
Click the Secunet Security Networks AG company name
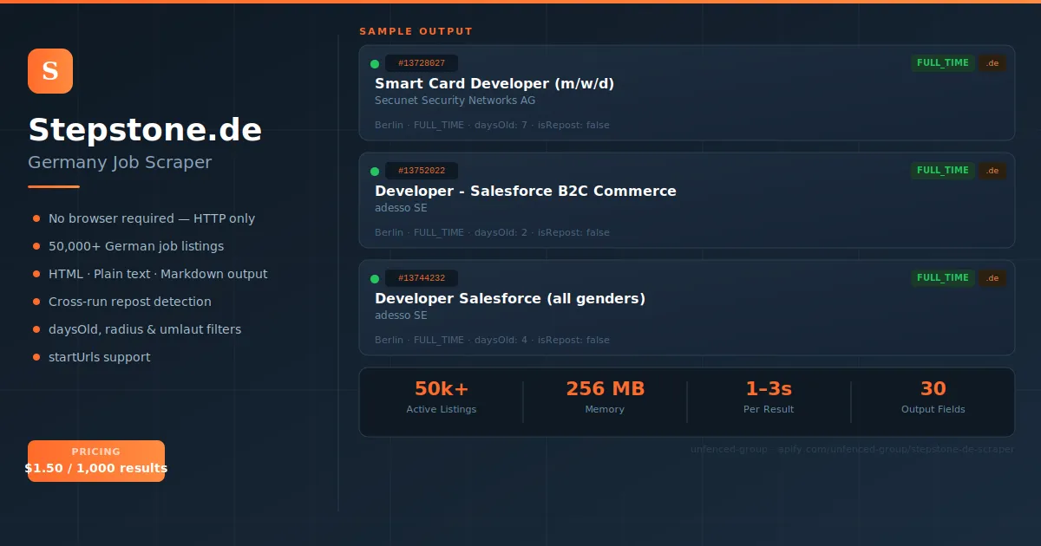[455, 101]
